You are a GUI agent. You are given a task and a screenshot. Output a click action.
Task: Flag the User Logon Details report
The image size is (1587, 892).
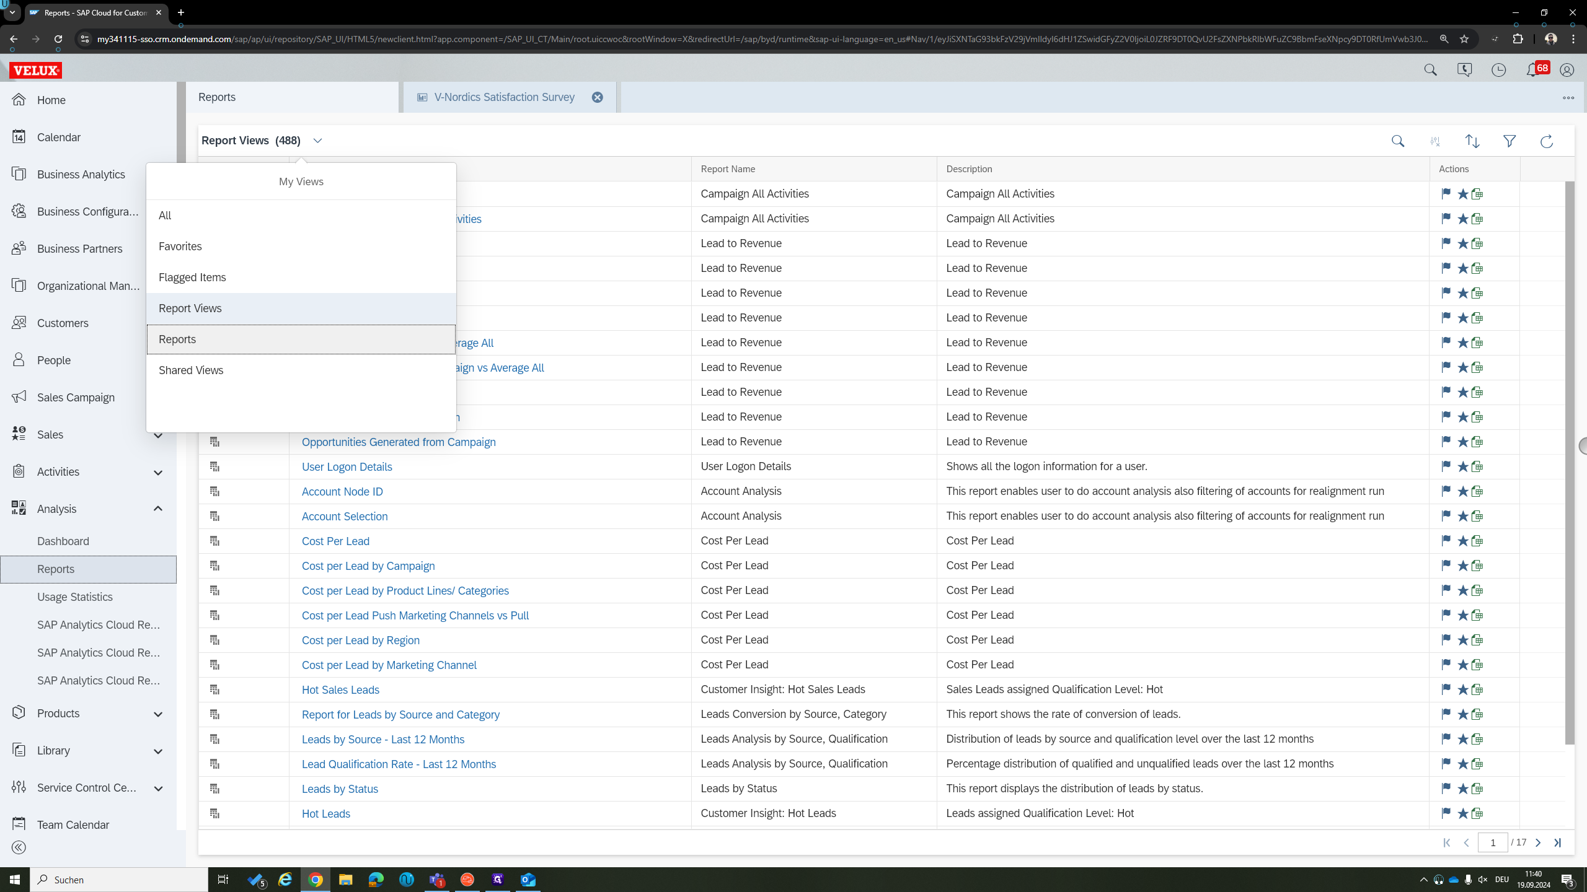click(x=1446, y=466)
